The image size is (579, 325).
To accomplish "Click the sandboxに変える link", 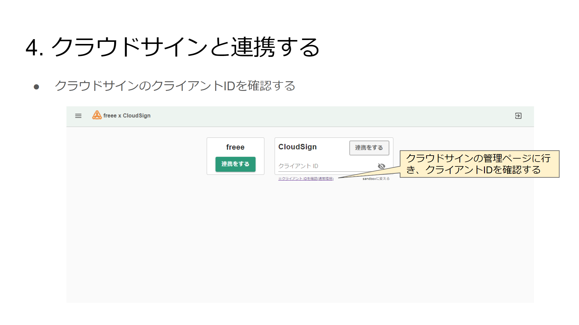I will 376,179.
